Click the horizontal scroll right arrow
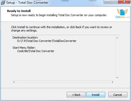This screenshot has height=101, width=131. click(113, 82)
